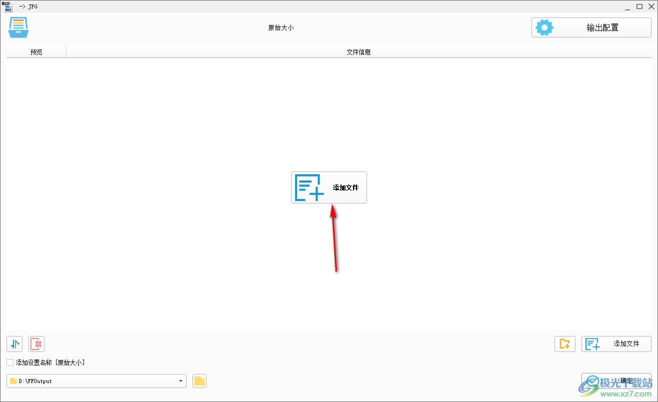Click the sort order arrows icon

14,344
